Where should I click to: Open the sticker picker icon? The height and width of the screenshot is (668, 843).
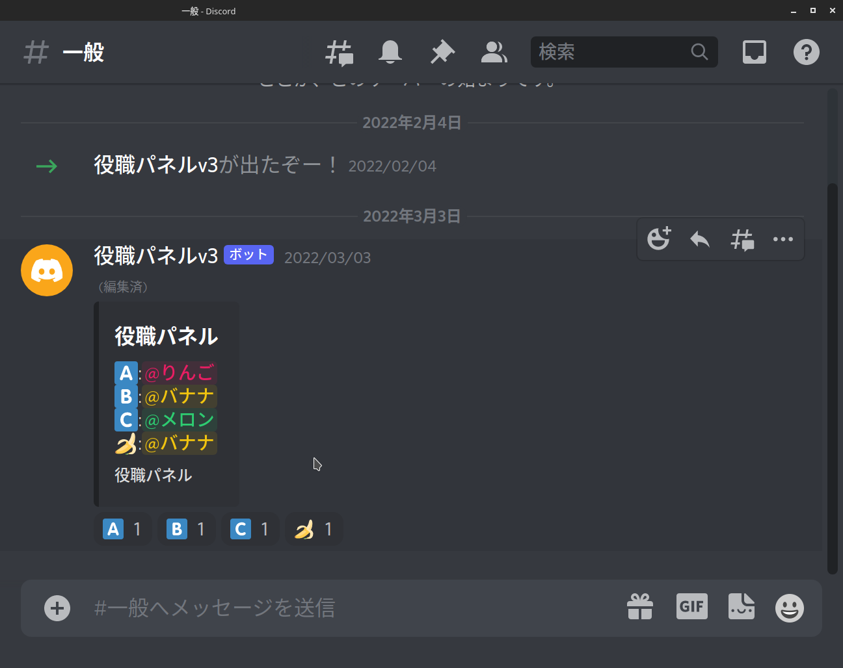coord(742,606)
